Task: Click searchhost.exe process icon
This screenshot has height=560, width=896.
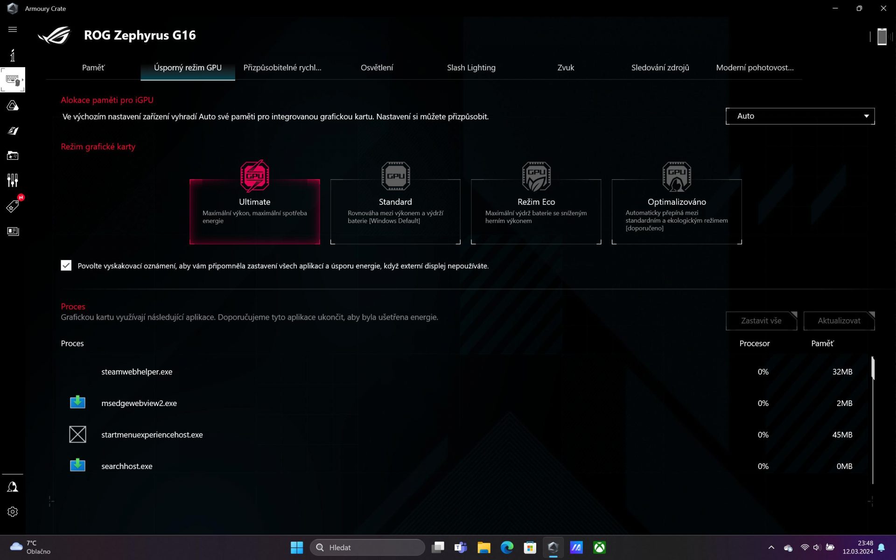Action: (77, 465)
